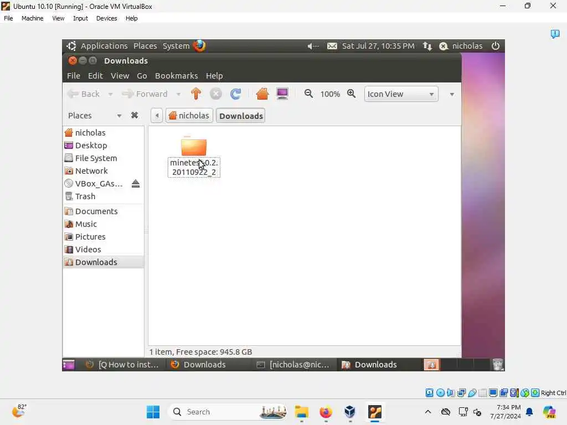This screenshot has height=425, width=567.
Task: Switch to the active workspace switcher cell
Action: (431, 365)
